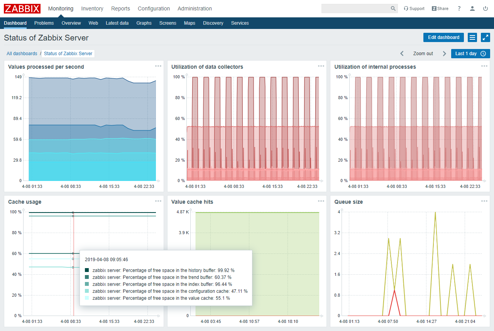Open the user profile icon
The image size is (494, 331).
pyautogui.click(x=472, y=8)
